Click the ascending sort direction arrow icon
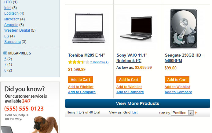Image resolution: width=212 pixels, height=133 pixels. pos(196,113)
